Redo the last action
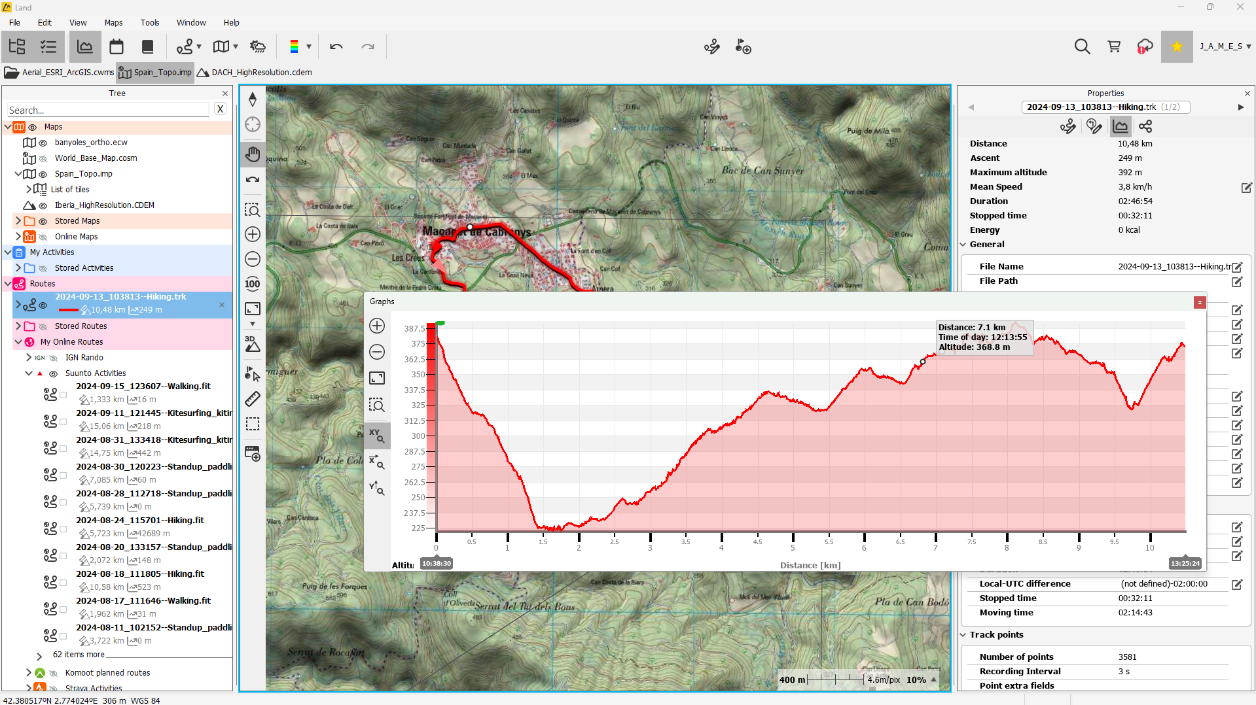 [x=368, y=46]
